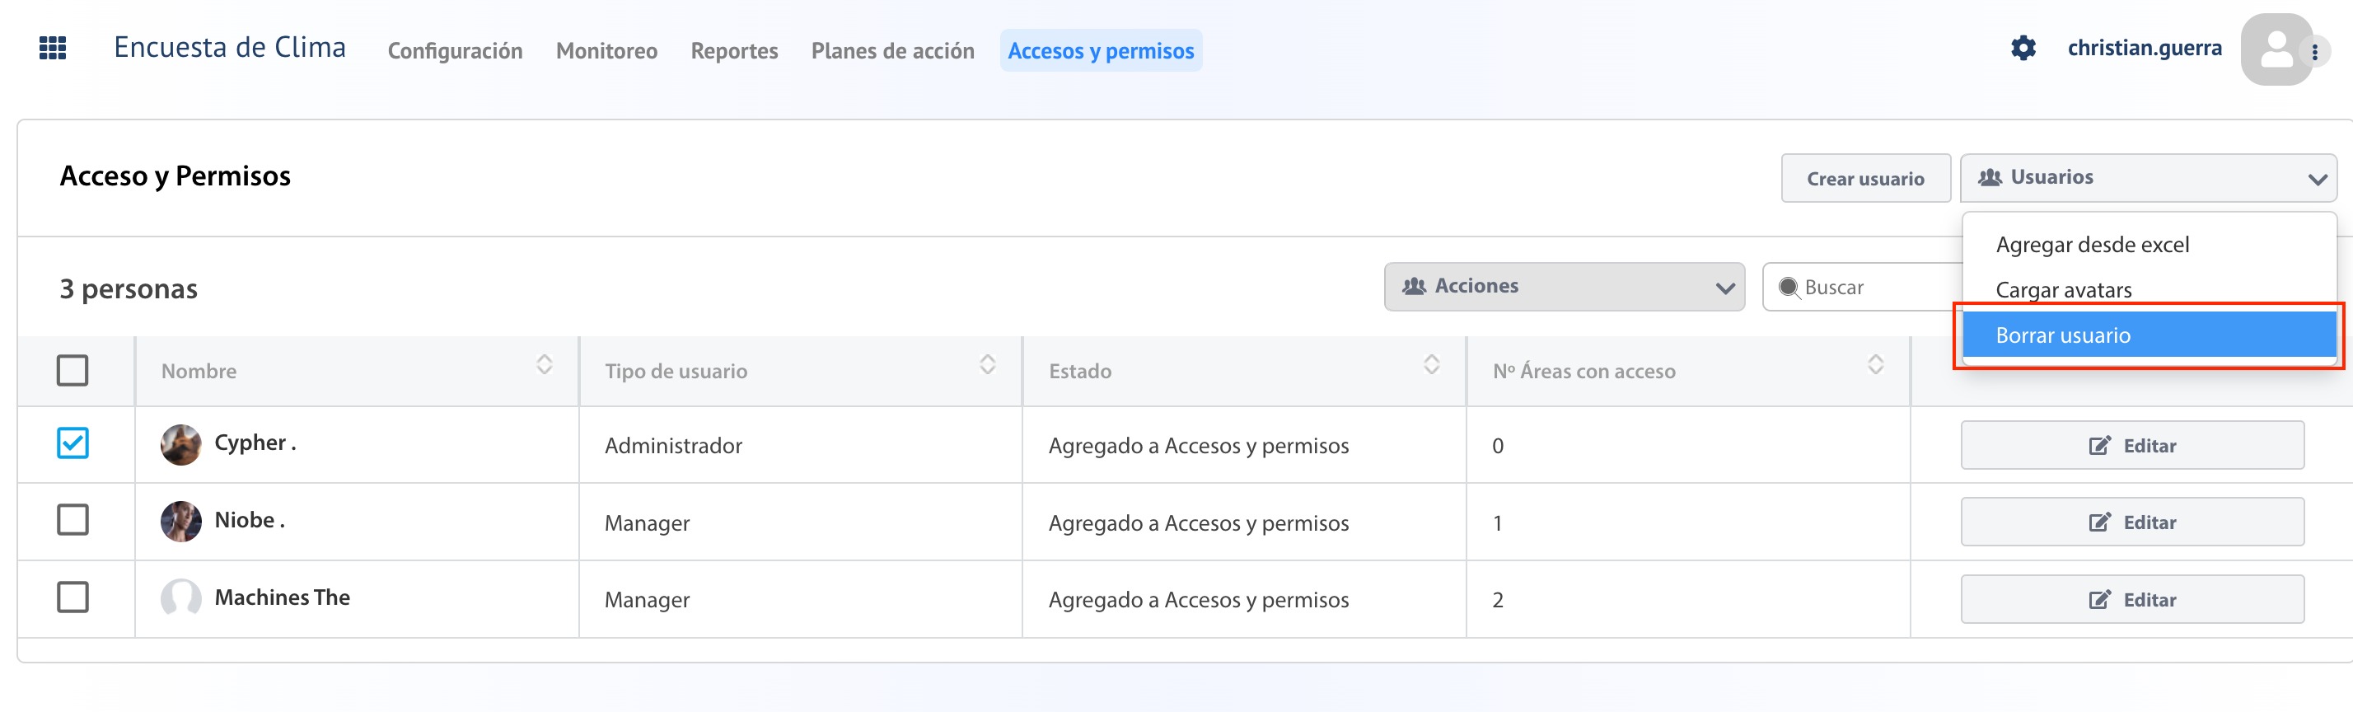Click areas count 0 in Cypher row
Viewport: 2353px width, 712px height.
[x=1497, y=445]
